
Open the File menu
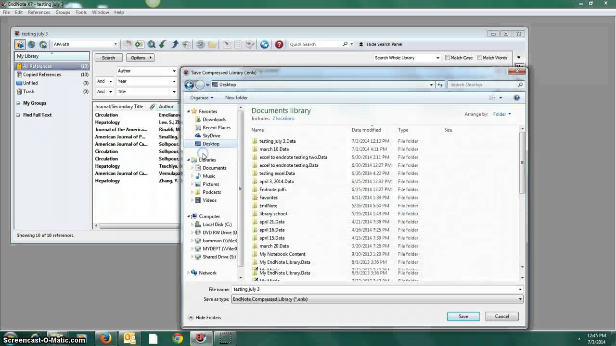tap(6, 12)
